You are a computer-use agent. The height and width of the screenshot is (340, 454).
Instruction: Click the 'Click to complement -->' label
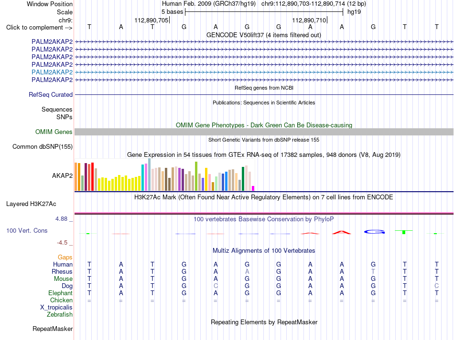coord(39,28)
